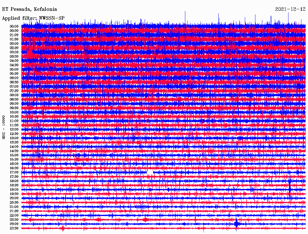The image size is (308, 234).
Task: Select the 11:00 time label
Action: click(14, 121)
